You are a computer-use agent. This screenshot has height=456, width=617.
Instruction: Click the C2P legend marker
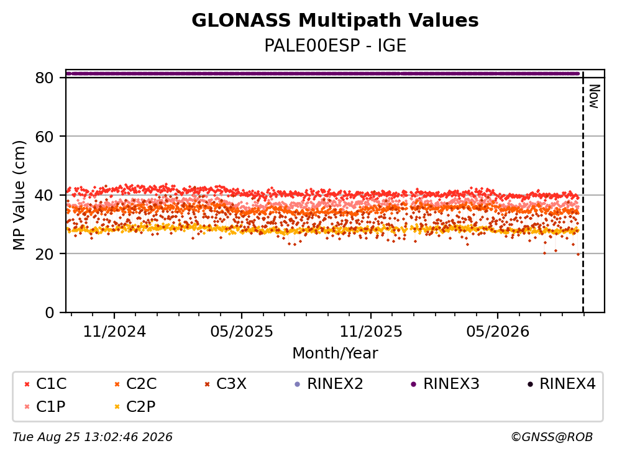pos(117,406)
